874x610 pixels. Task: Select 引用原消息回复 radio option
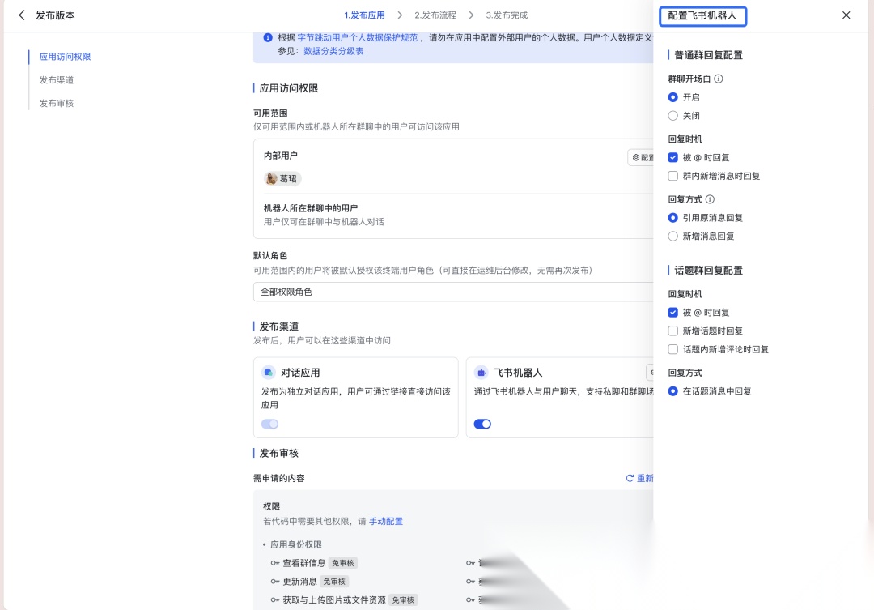[672, 218]
